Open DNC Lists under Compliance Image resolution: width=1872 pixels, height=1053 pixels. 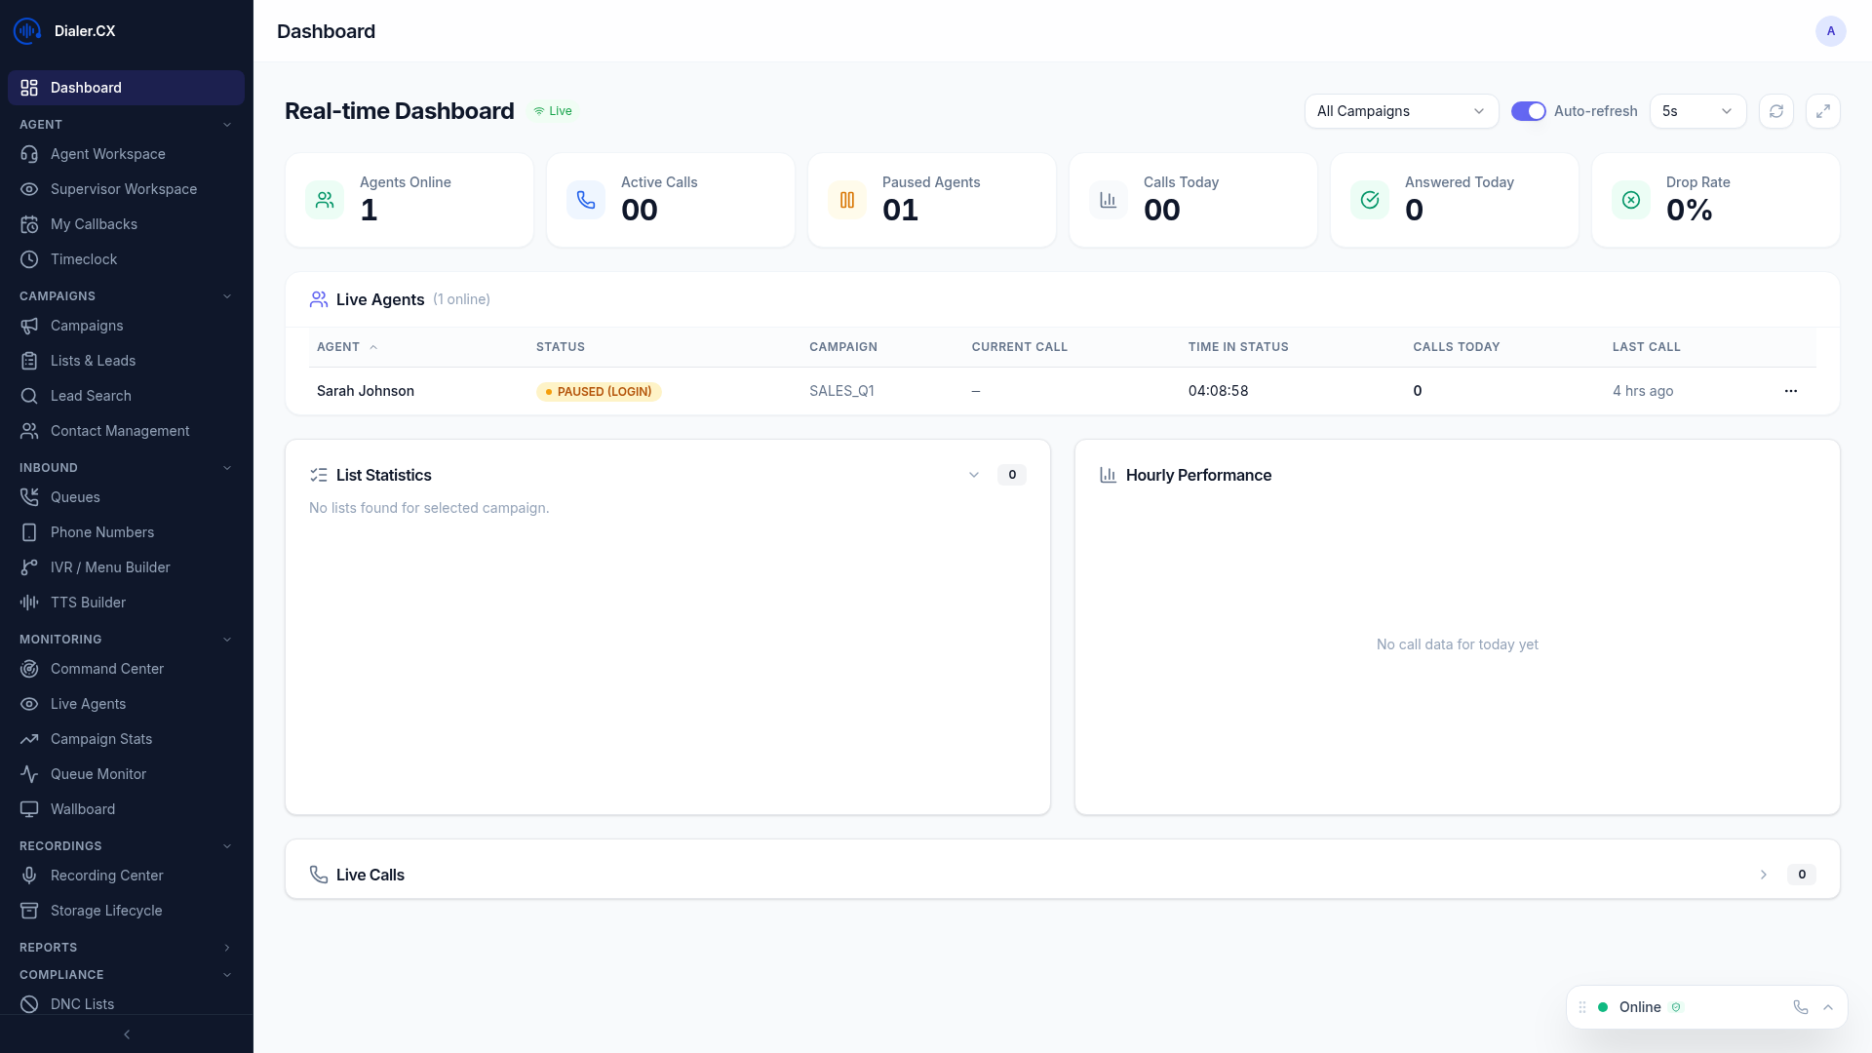pyautogui.click(x=83, y=1004)
